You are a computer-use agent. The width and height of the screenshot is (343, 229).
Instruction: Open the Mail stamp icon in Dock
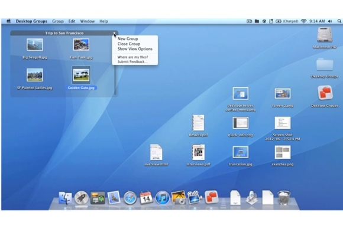tap(114, 198)
